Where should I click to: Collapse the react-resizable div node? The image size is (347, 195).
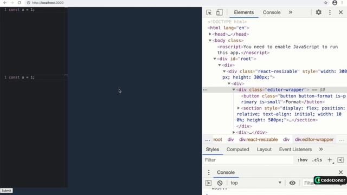tap(224, 71)
